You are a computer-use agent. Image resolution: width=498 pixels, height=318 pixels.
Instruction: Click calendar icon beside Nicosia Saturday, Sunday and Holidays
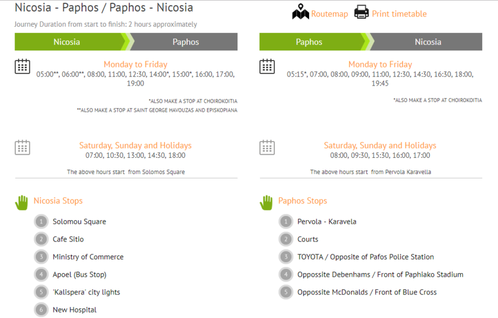tap(22, 147)
